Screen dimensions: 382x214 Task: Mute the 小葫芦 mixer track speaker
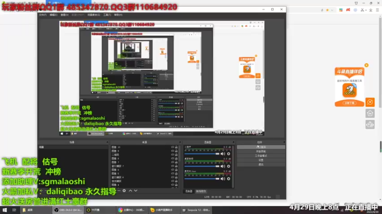tap(223, 154)
